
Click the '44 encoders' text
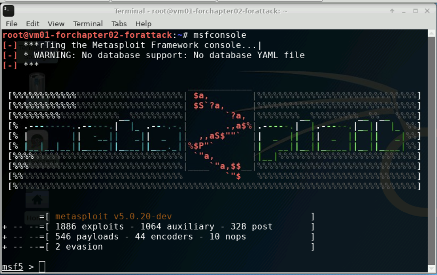pos(164,236)
